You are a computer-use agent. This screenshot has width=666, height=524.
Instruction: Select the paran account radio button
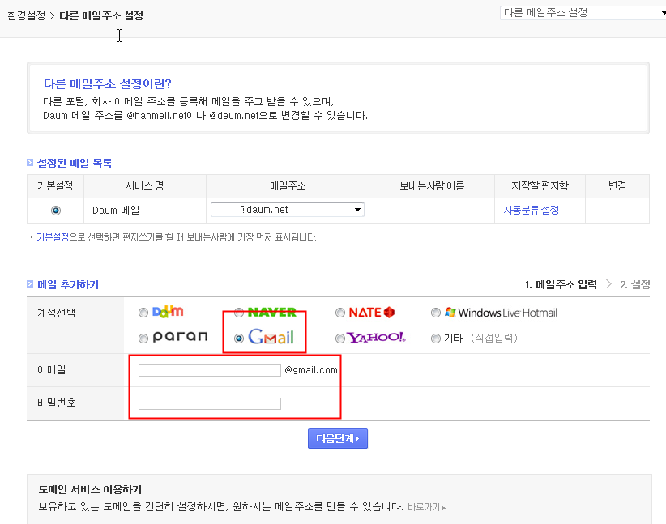[x=143, y=339]
